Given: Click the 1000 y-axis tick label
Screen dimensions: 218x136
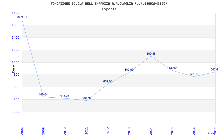Looking at the screenshot, I should point(16,63).
